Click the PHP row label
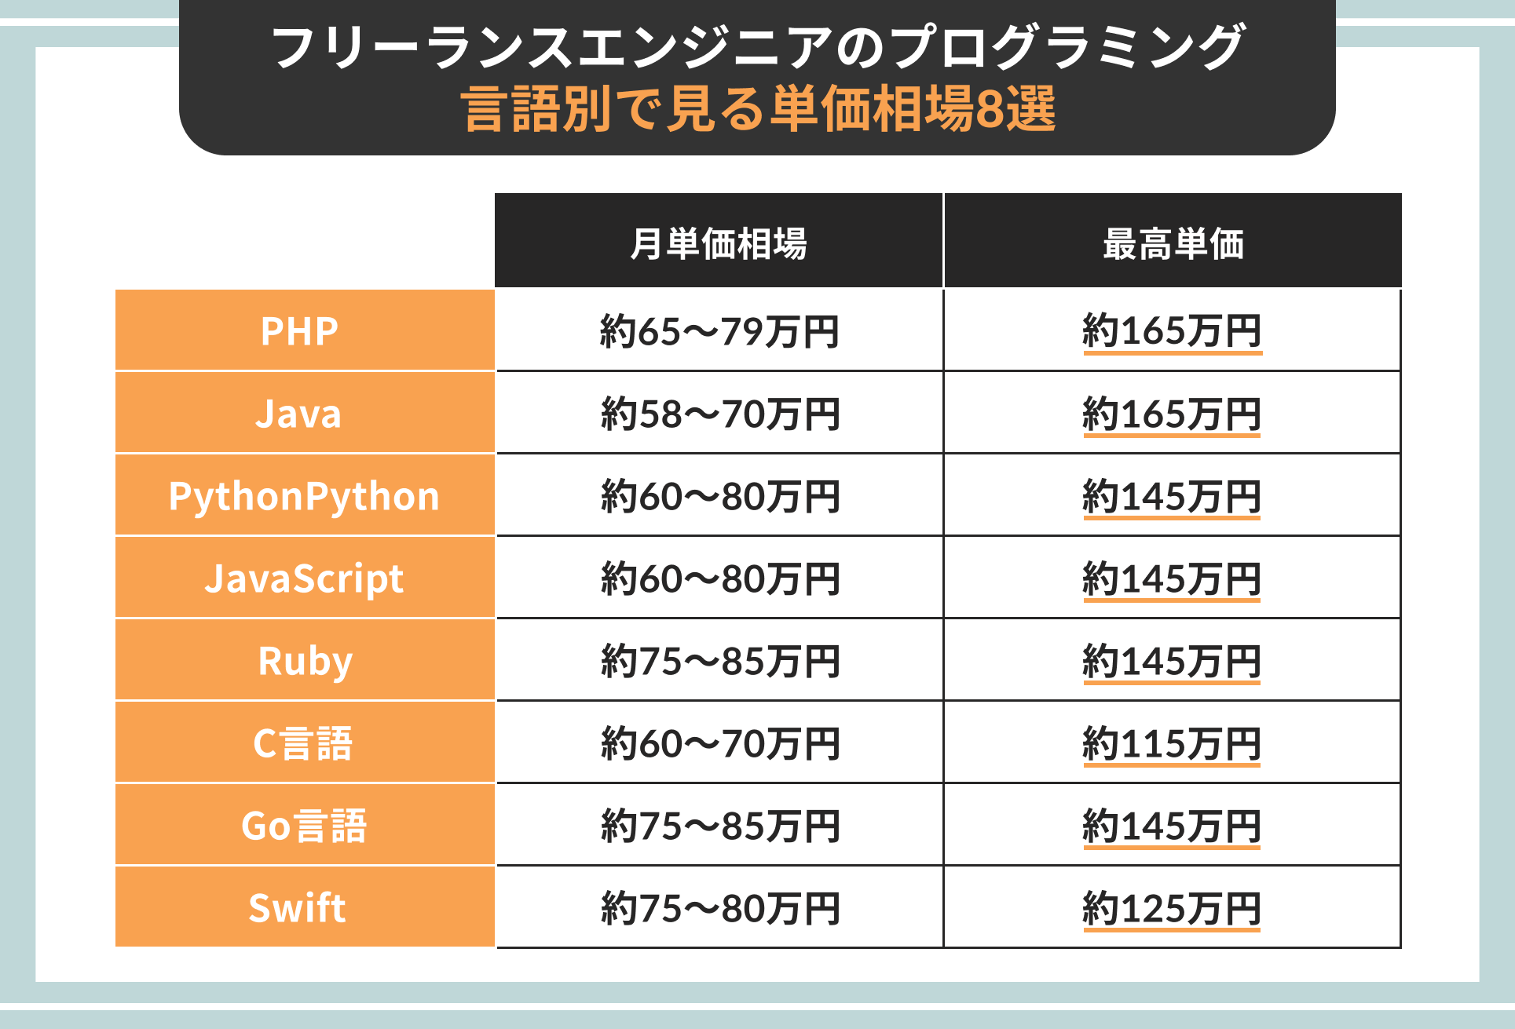1515x1029 pixels. coord(305,330)
